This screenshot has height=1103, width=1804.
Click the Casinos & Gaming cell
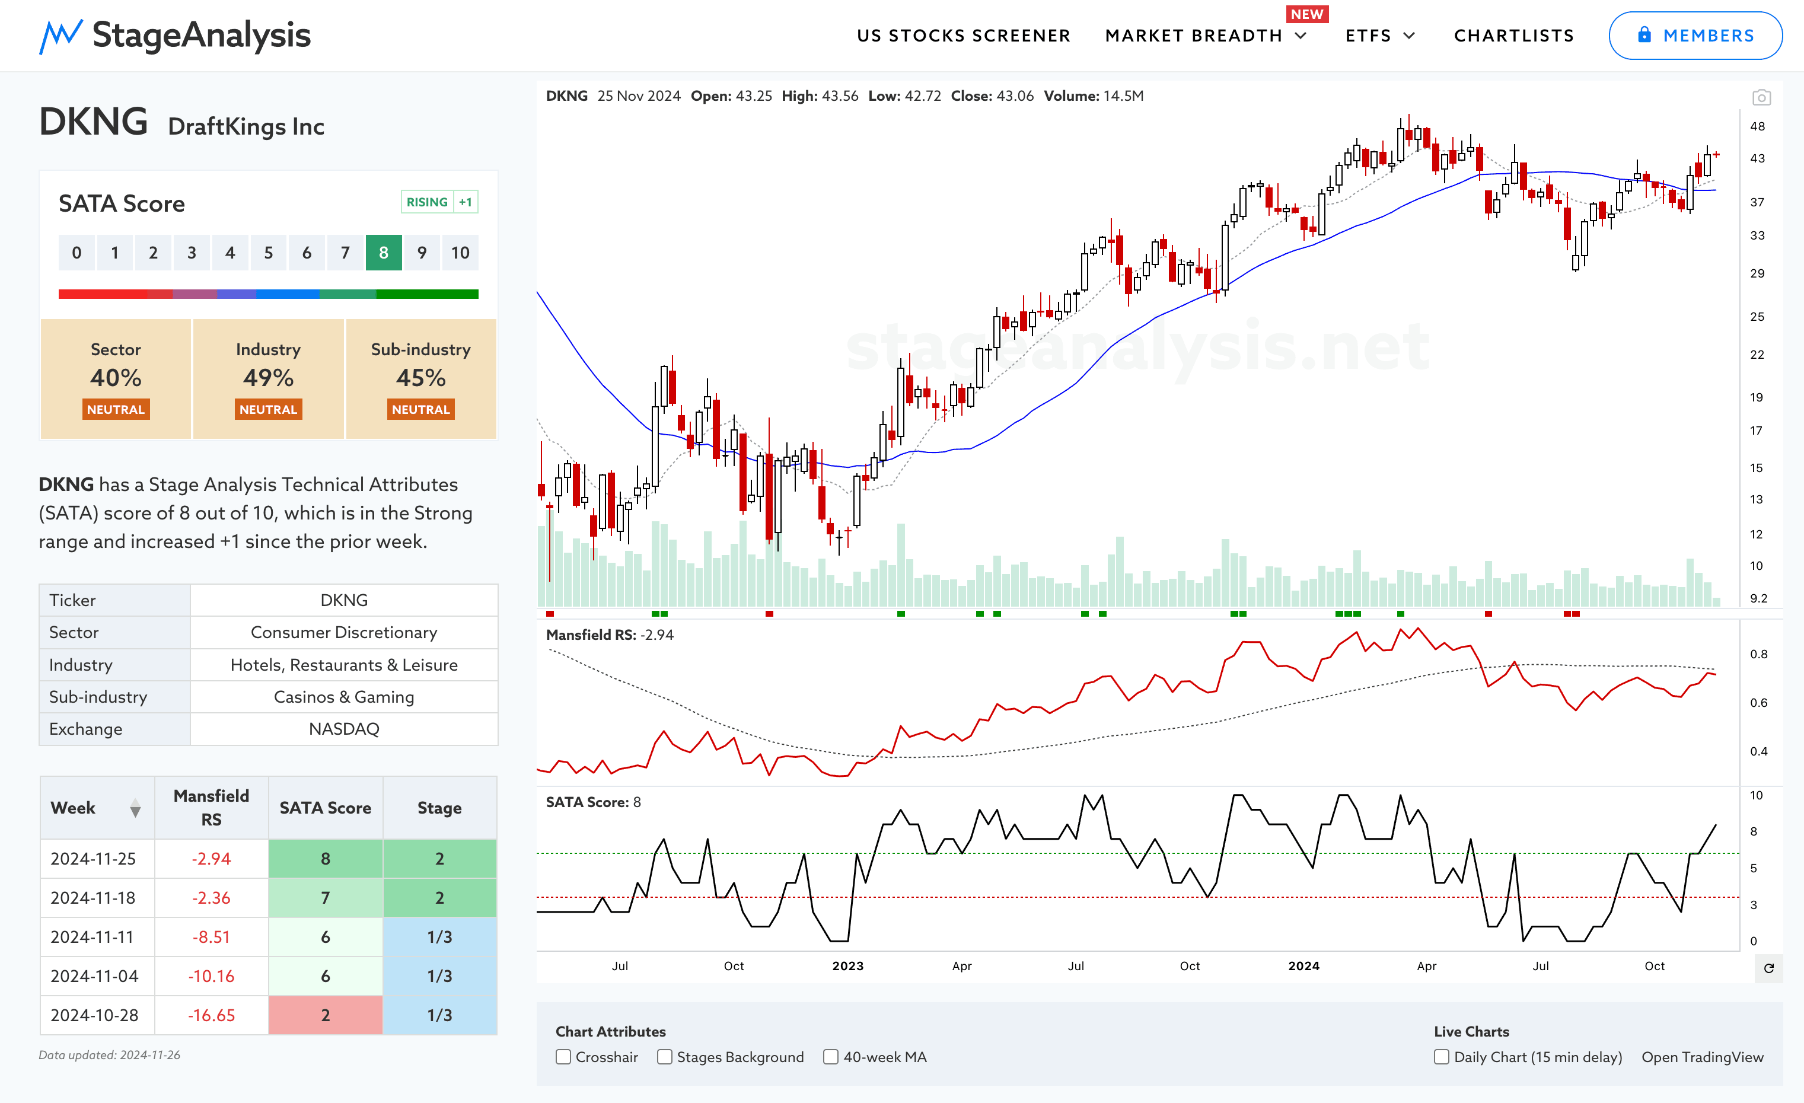click(x=344, y=697)
